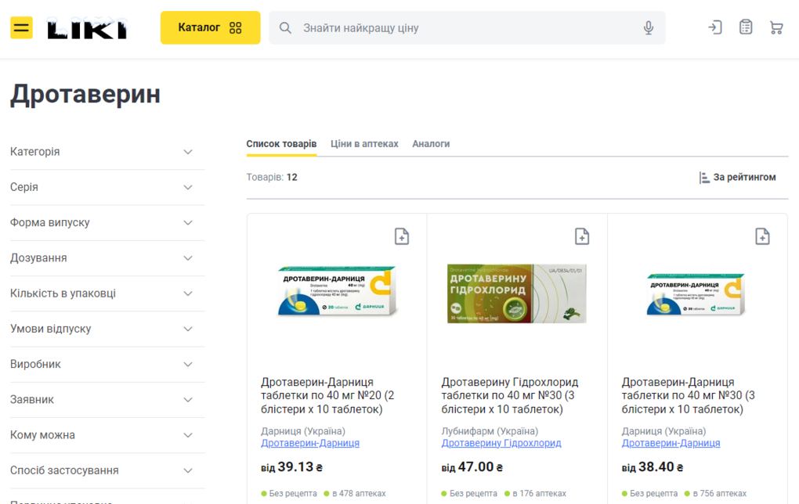
Task: Open the Каталог button
Action: [x=210, y=27]
